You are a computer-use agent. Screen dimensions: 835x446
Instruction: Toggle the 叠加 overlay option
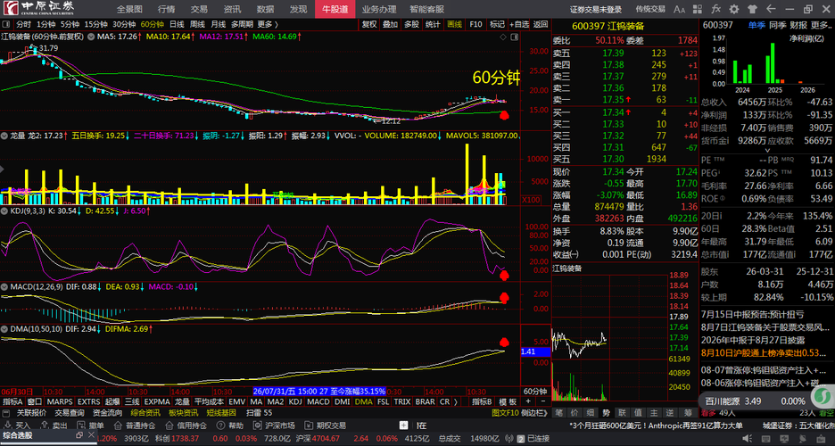pos(391,24)
